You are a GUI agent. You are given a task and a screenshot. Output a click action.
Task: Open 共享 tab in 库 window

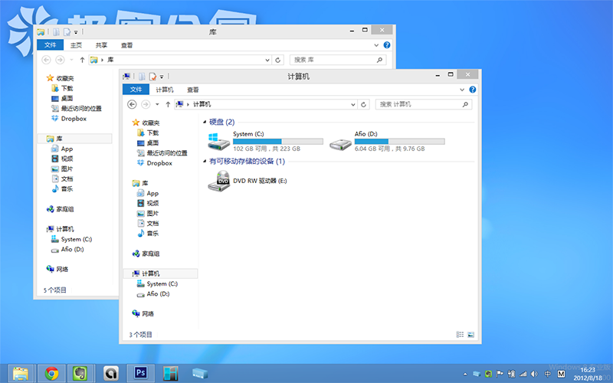(101, 45)
